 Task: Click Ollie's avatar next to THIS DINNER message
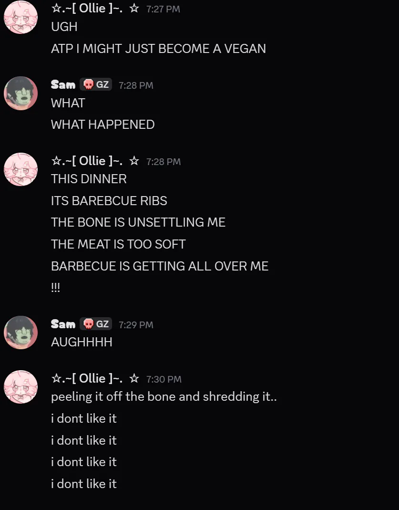(x=20, y=169)
